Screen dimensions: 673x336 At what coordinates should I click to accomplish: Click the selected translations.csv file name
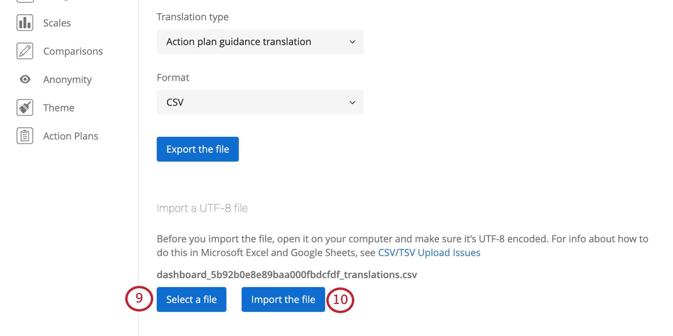tap(287, 275)
